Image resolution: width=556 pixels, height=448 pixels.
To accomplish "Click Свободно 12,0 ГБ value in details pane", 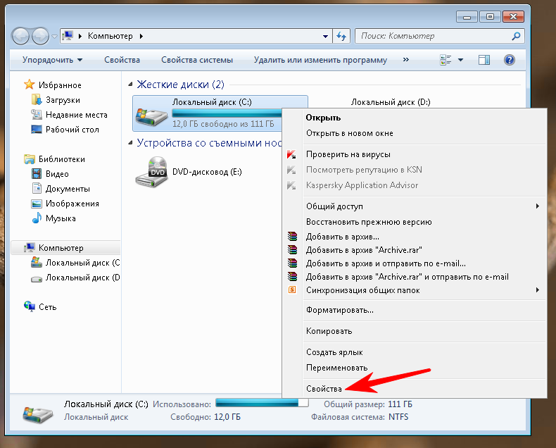I will tap(227, 417).
